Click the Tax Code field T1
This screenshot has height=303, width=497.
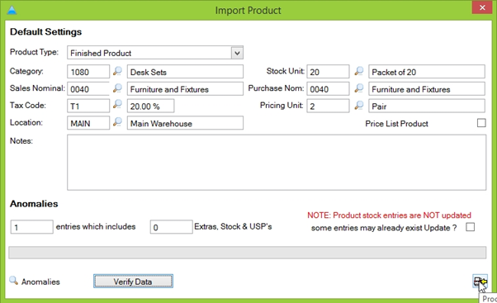pos(88,106)
